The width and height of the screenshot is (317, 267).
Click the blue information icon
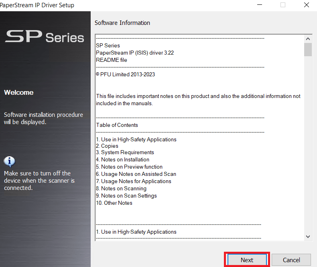pos(9,162)
